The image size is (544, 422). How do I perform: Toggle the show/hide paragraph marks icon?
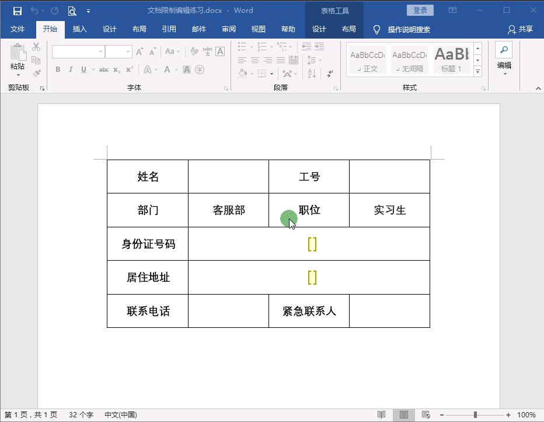tap(329, 74)
